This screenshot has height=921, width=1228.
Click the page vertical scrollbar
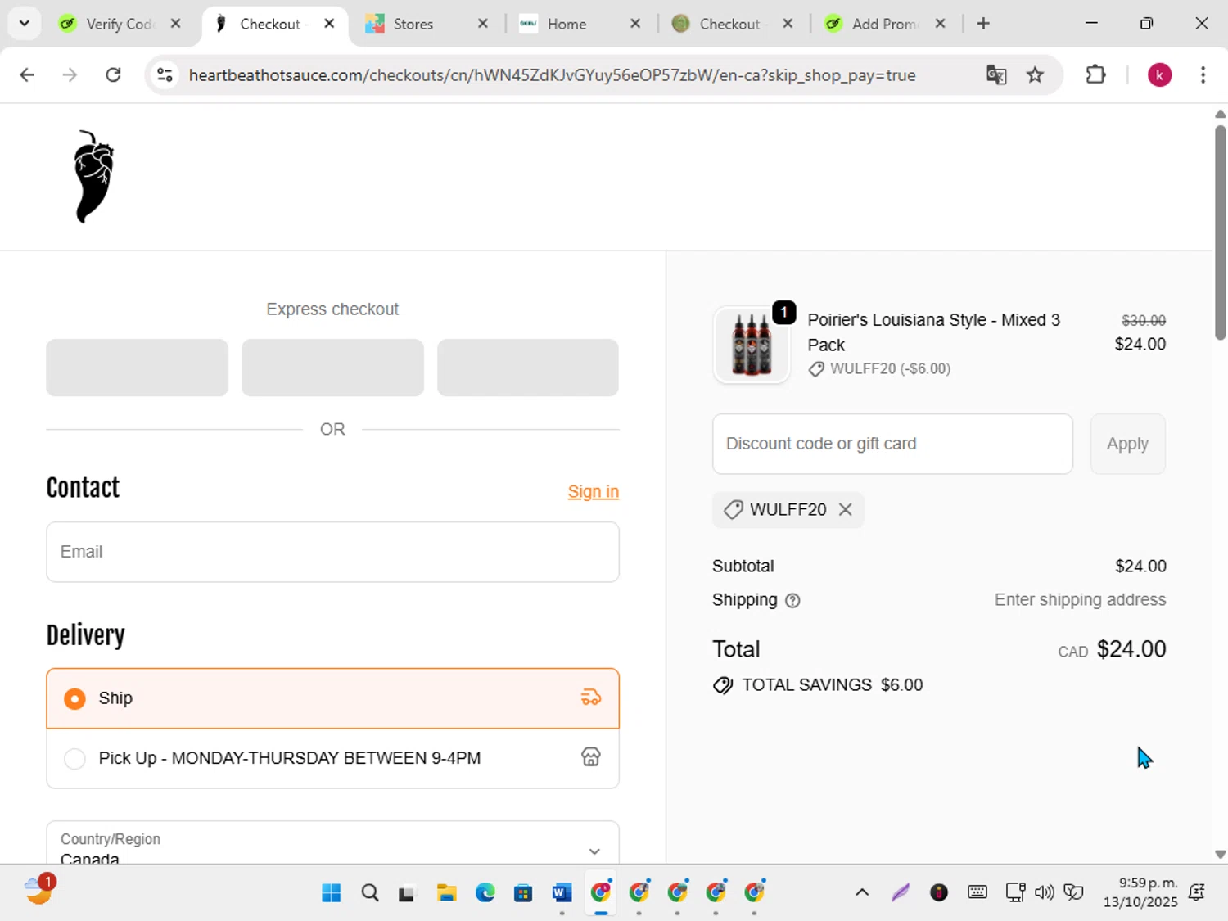tap(1220, 232)
